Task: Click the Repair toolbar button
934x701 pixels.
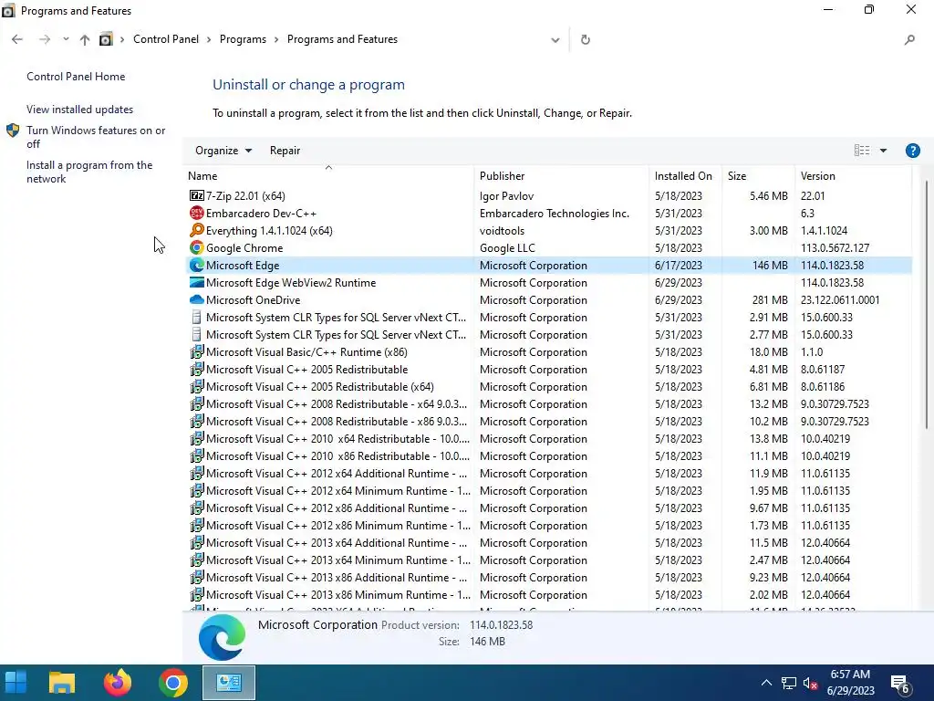Action: [285, 151]
